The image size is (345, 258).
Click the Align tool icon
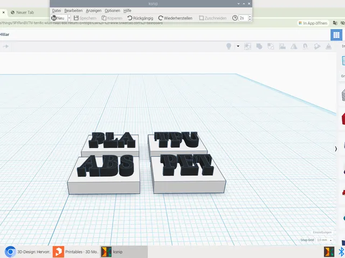coord(282,46)
